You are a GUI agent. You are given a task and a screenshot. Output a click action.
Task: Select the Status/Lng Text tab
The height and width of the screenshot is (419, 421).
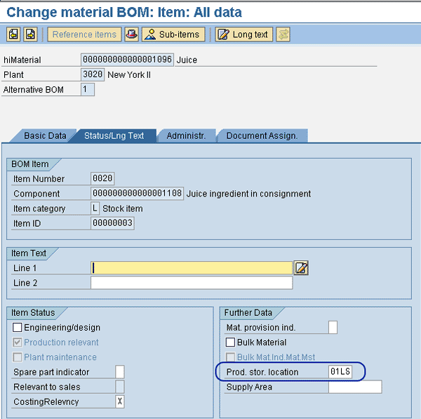click(x=114, y=135)
